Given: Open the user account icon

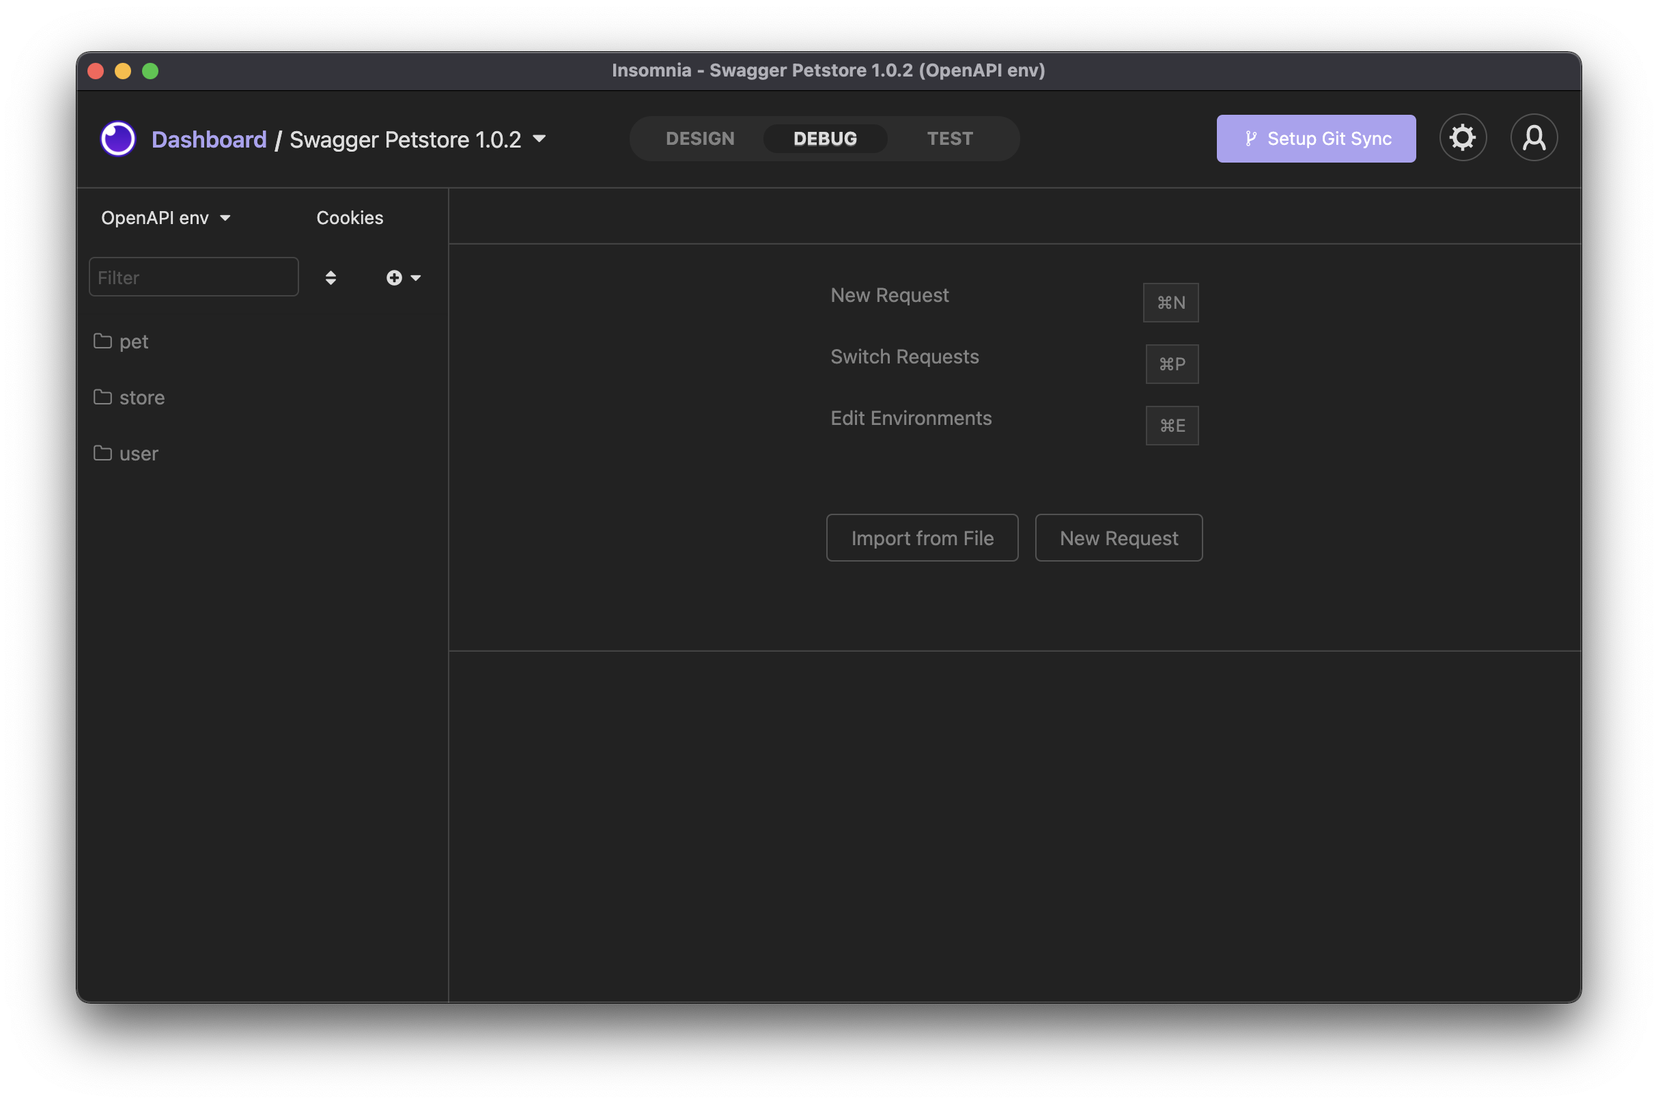Looking at the screenshot, I should click(x=1533, y=138).
